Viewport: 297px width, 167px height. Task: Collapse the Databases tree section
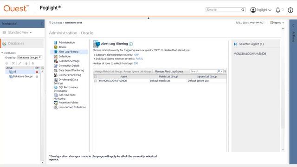(x=2, y=53)
